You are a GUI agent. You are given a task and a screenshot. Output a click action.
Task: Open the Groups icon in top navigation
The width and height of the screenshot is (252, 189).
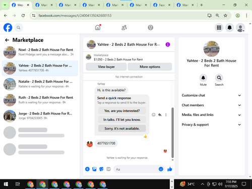click(150, 27)
